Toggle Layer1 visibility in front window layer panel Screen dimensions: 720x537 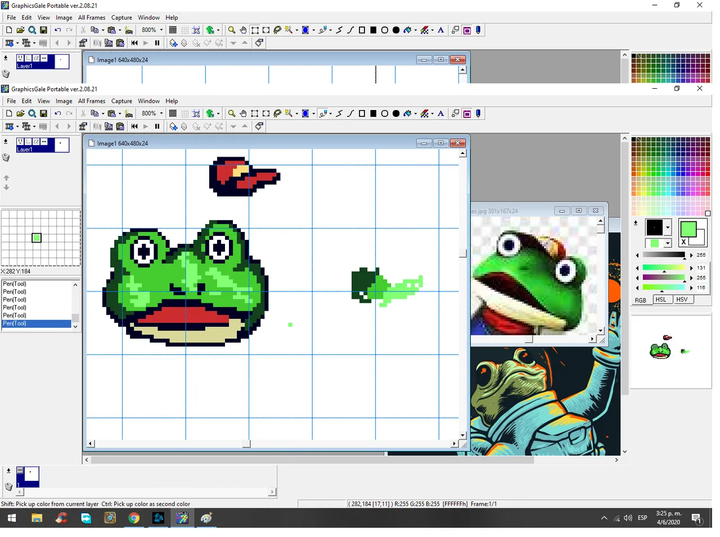click(20, 142)
